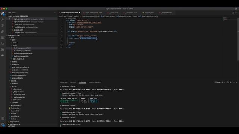Image resolution: width=239 pixels, height=134 pixels.
Task: Open the Docker view in the activity bar
Action: click(3, 55)
